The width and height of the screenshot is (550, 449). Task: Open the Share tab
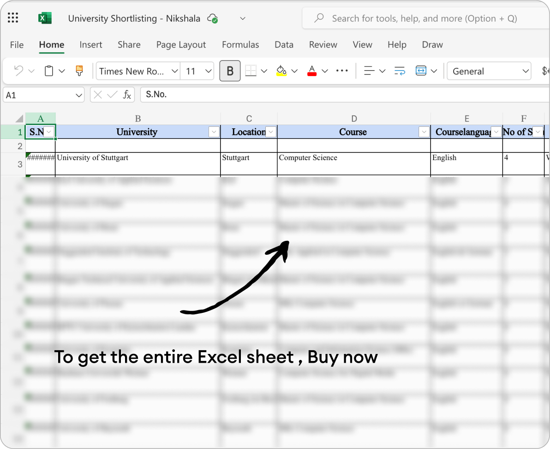pos(129,45)
